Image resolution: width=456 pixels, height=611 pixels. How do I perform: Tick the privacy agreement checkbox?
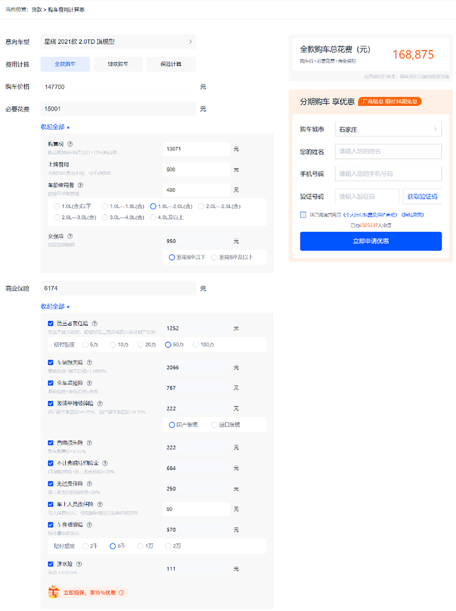(303, 215)
